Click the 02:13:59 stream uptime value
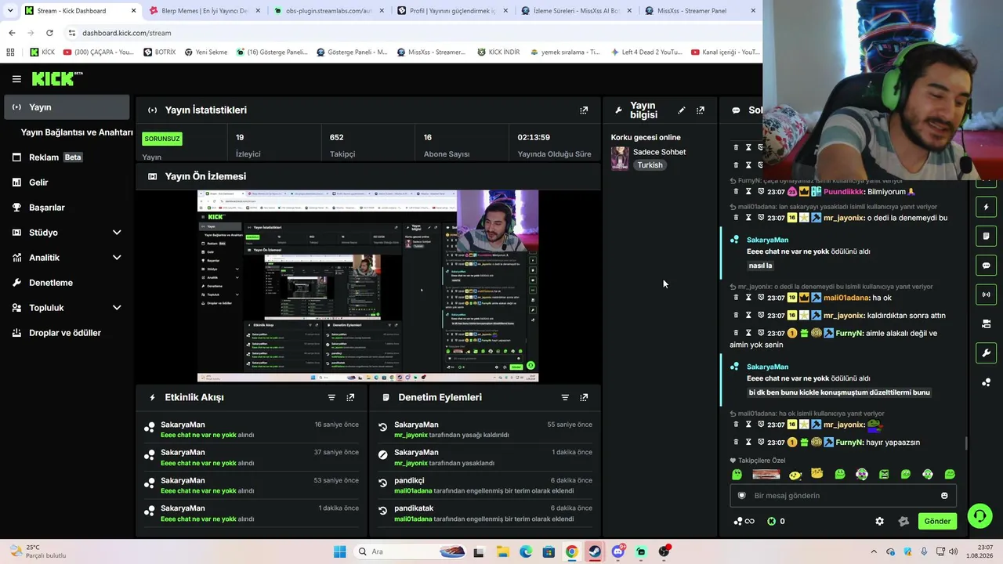 click(x=534, y=138)
